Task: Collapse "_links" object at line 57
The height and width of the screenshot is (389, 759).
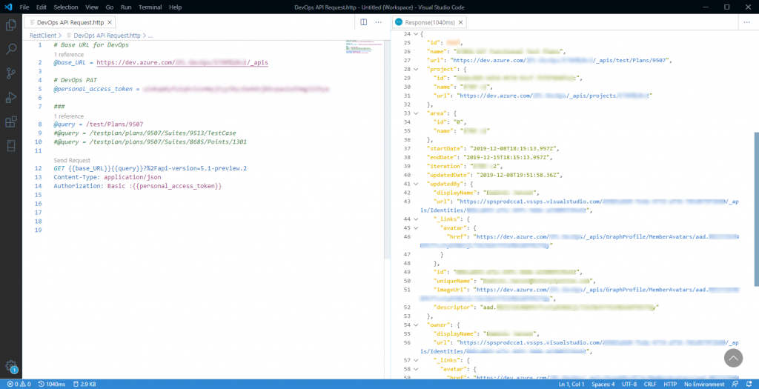Action: [415, 360]
